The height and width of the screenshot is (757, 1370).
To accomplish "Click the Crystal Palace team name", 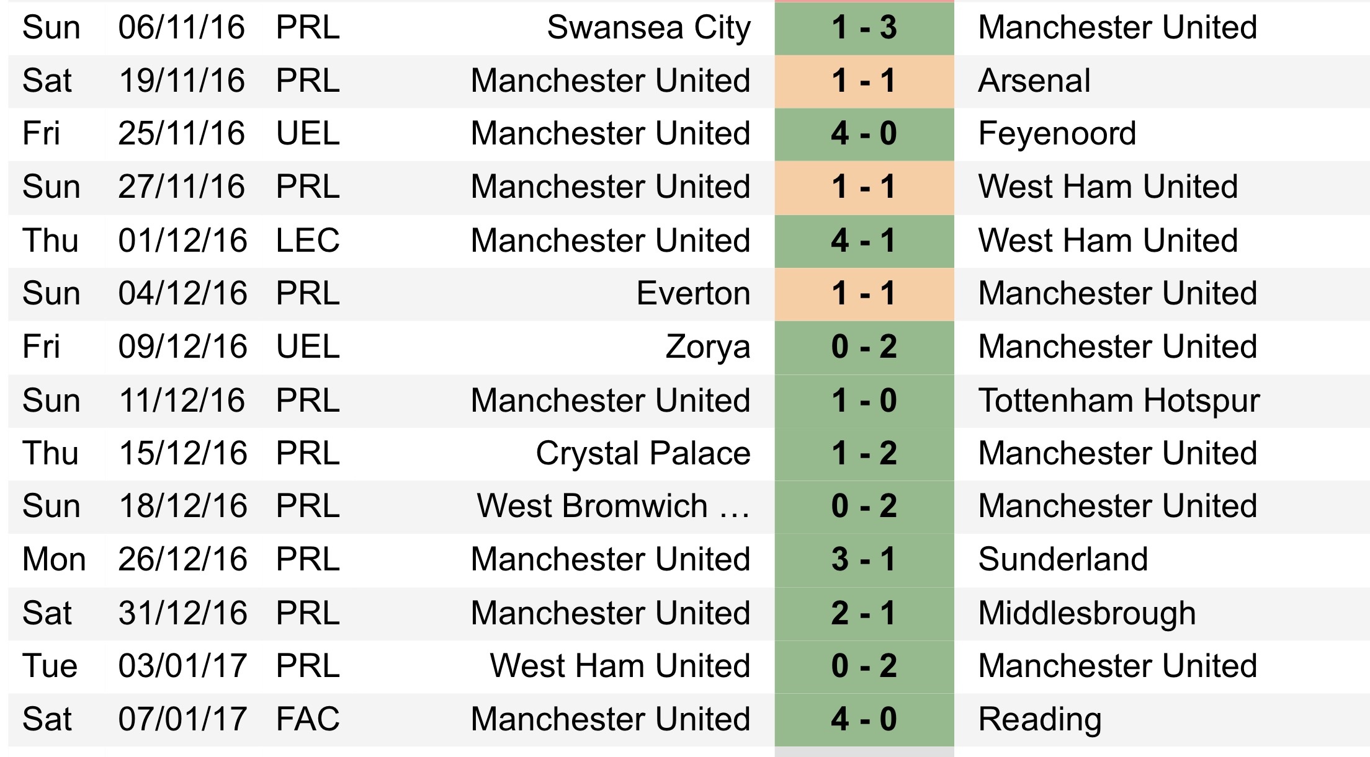I will (643, 454).
